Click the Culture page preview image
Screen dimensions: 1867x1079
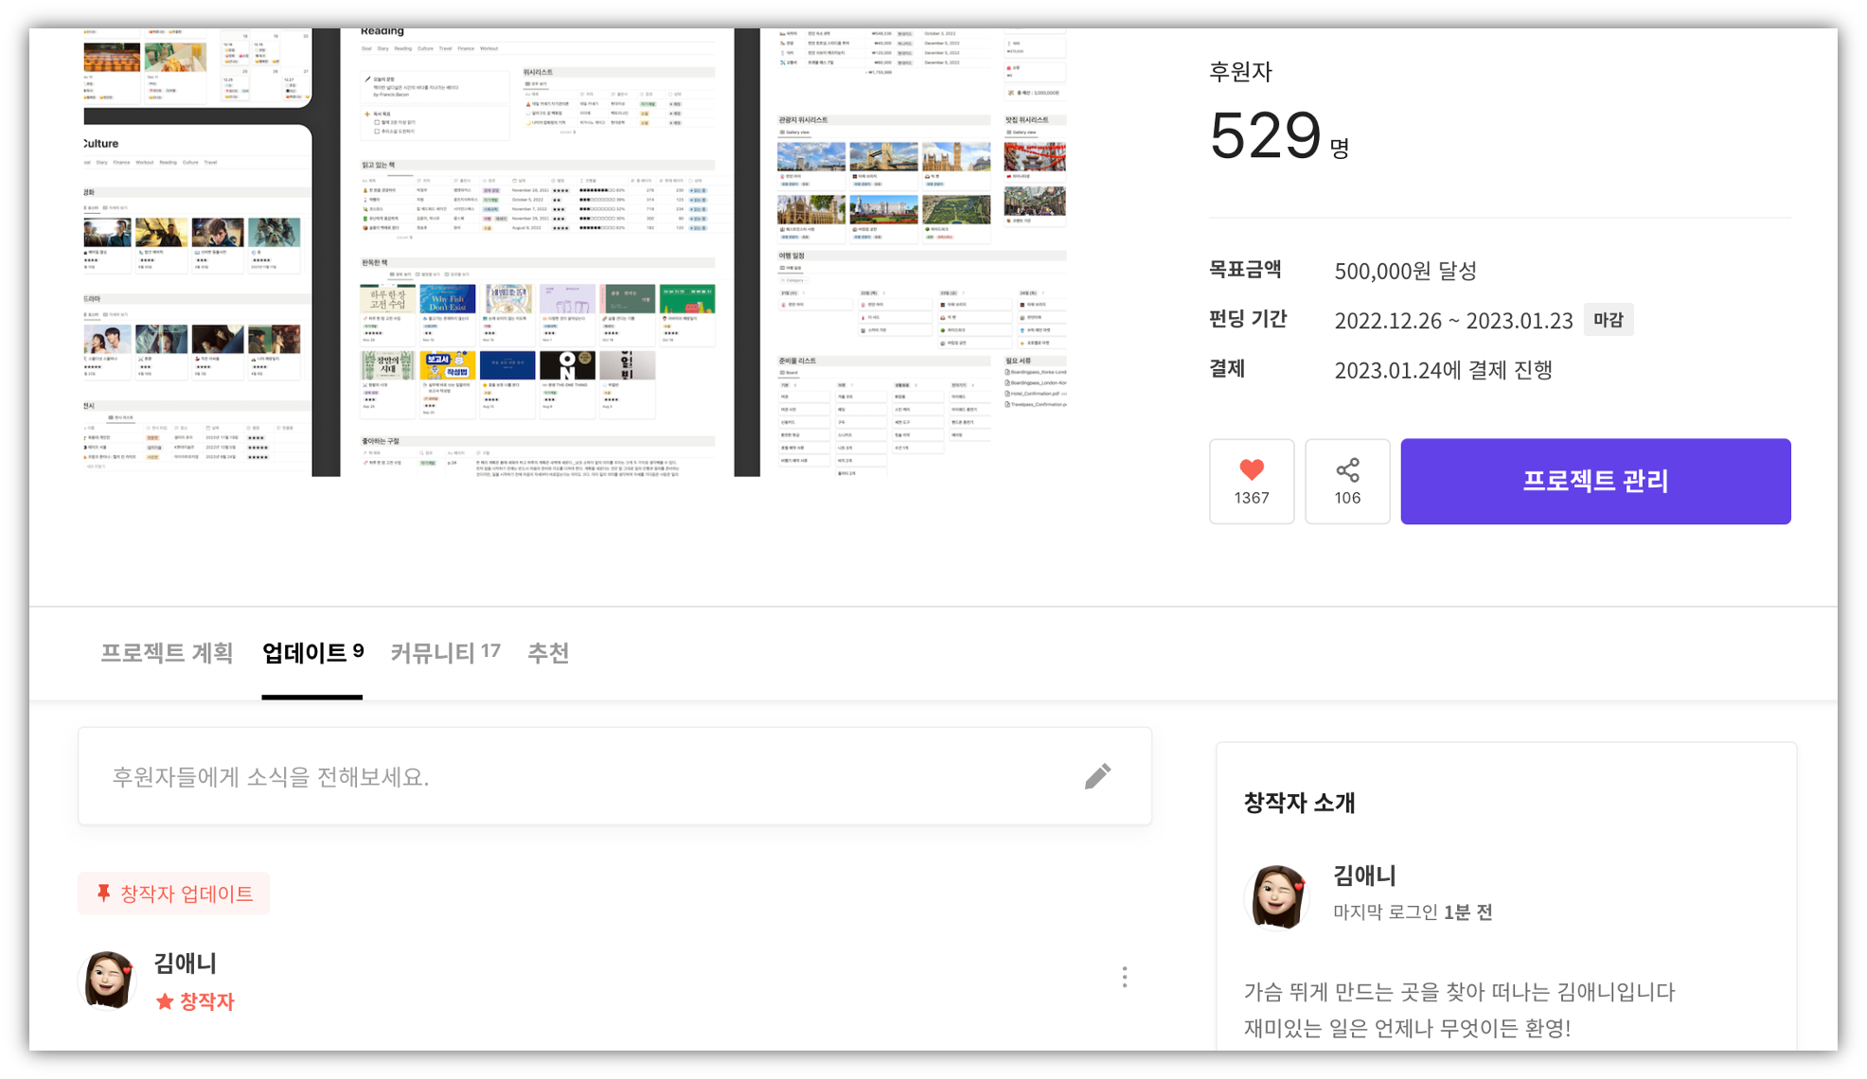coord(198,300)
